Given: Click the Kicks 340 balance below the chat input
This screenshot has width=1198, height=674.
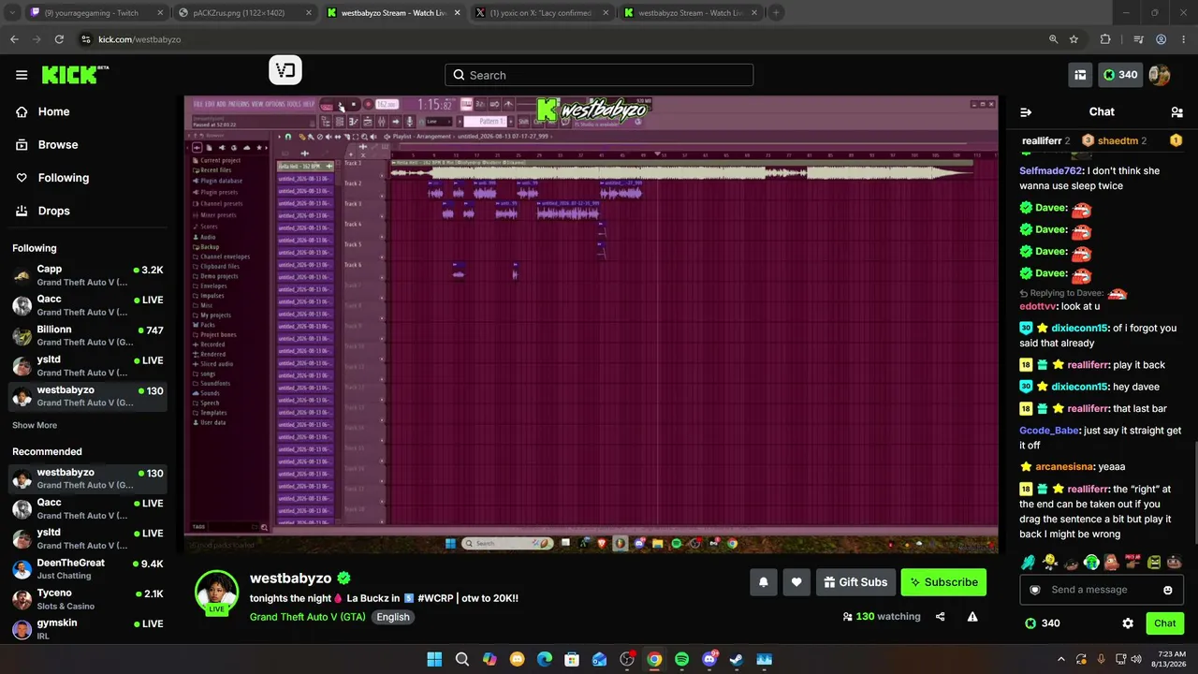Looking at the screenshot, I should (x=1043, y=623).
